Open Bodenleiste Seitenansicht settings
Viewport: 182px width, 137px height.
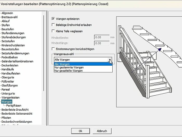17,114
